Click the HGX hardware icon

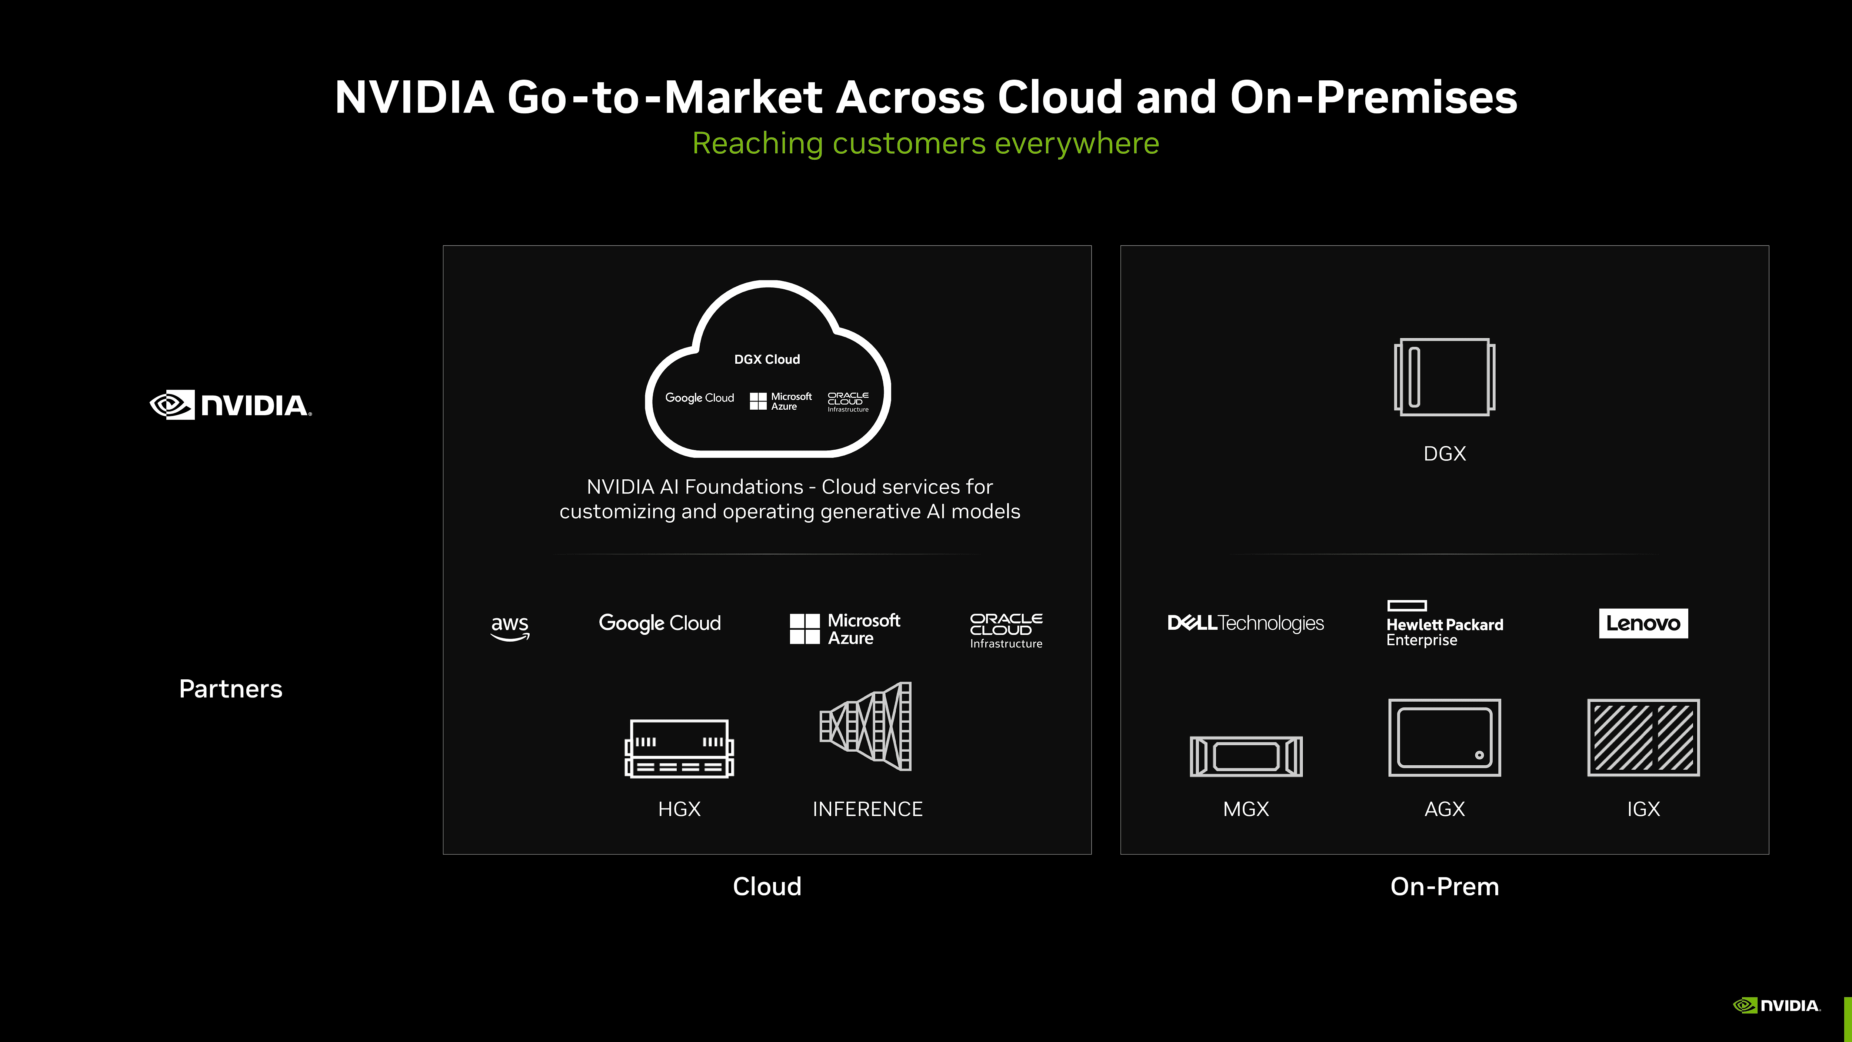pos(679,748)
